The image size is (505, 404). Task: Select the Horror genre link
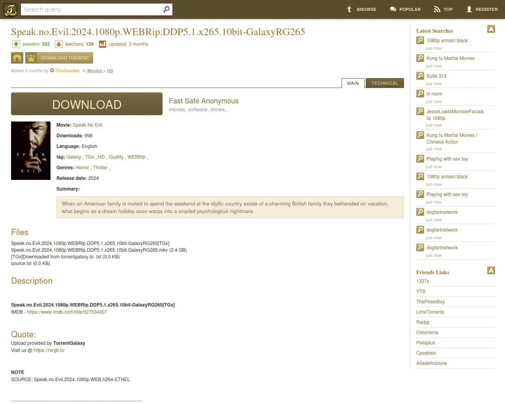pos(82,168)
